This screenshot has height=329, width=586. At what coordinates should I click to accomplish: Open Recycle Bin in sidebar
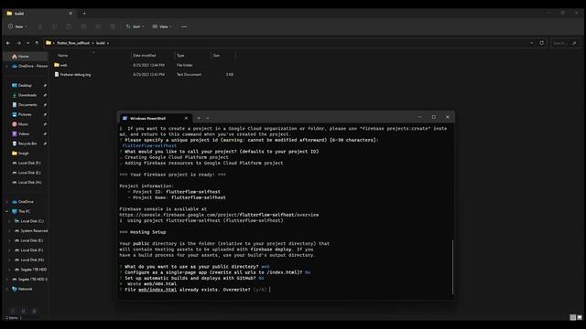(x=27, y=143)
